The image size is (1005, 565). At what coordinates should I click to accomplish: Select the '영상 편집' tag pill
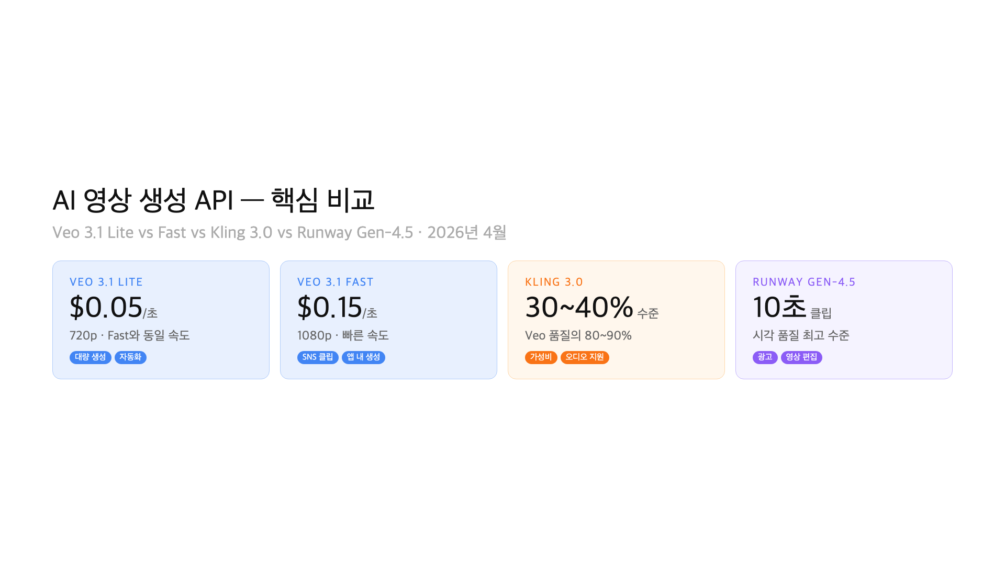(801, 357)
